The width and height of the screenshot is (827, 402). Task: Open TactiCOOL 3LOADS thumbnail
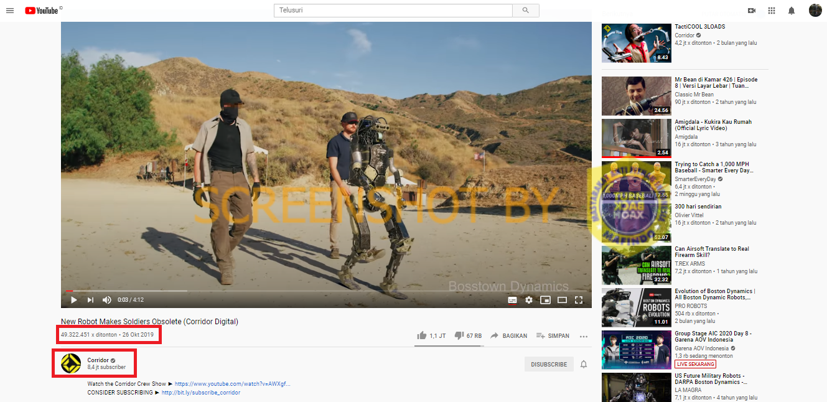635,42
